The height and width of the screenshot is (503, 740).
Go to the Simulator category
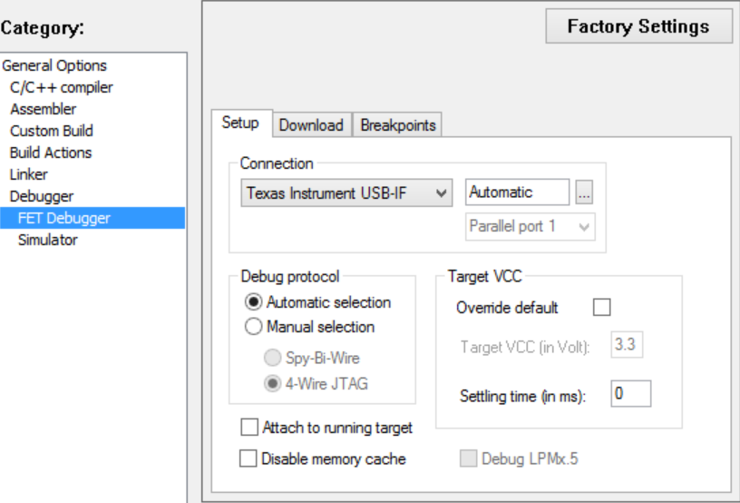(47, 240)
